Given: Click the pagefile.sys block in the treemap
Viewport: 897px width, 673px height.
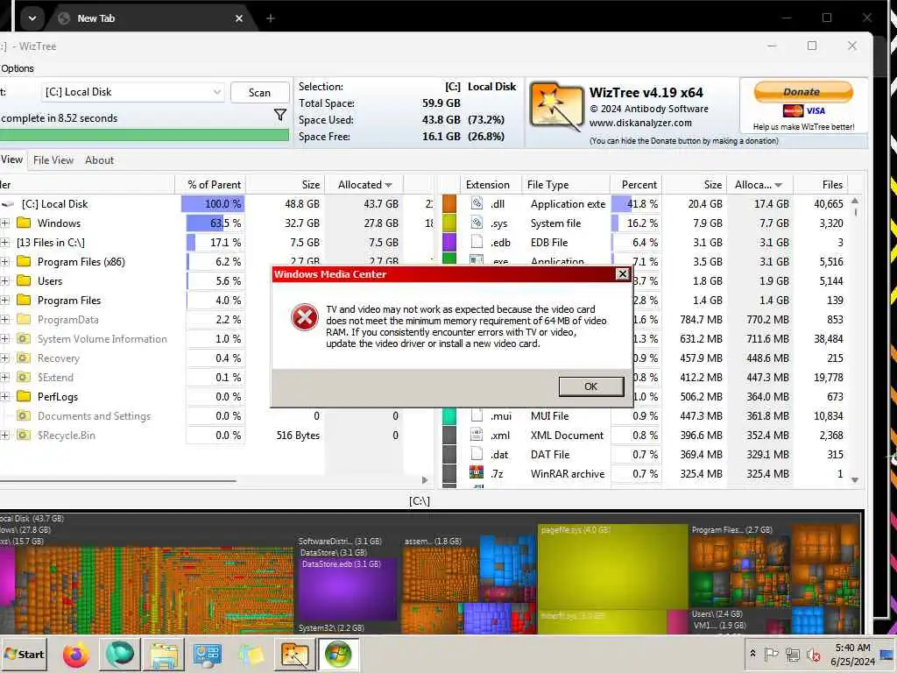Looking at the screenshot, I should [612, 567].
